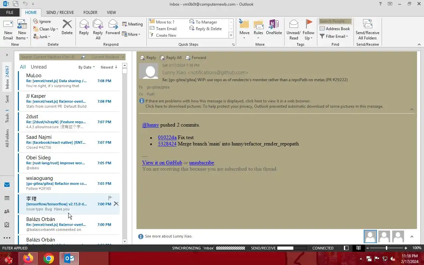Switch to the Mail view icon
This screenshot has height=265, width=424.
pyautogui.click(x=7, y=185)
